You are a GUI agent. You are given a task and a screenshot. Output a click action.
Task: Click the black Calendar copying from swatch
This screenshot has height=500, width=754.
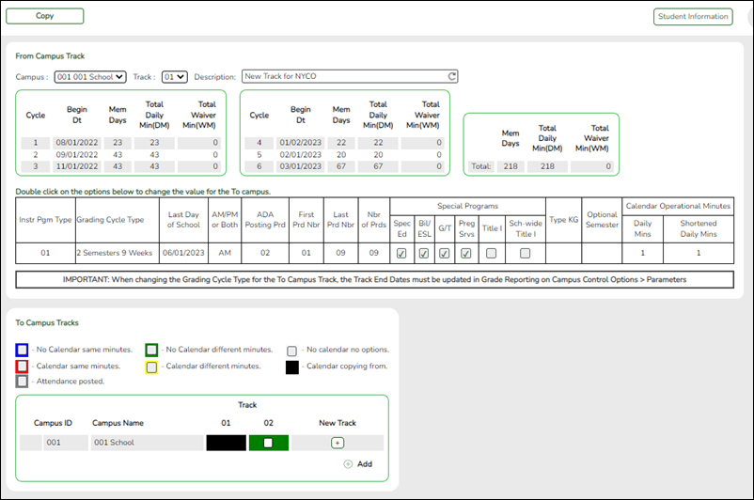tap(292, 366)
